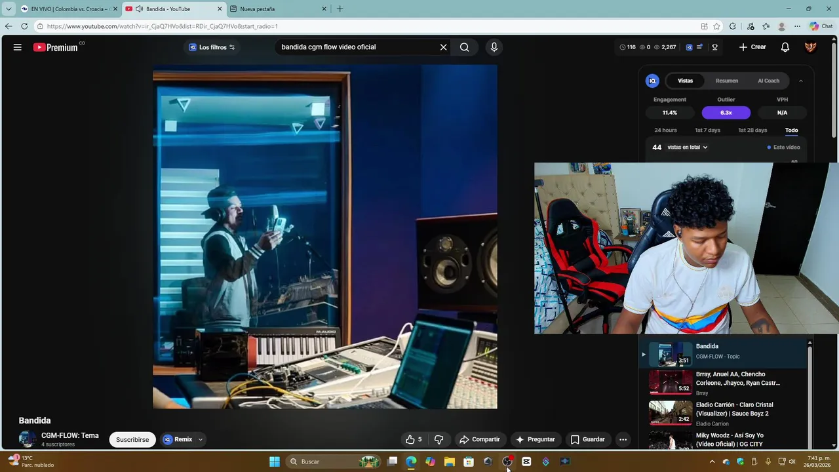This screenshot has width=839, height=472.
Task: Open Edge settings and more ellipsis
Action: coord(797,26)
